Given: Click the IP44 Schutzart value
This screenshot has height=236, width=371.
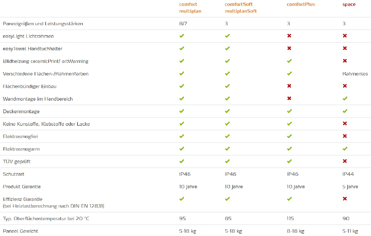Looking at the screenshot, I should pos(349,174).
